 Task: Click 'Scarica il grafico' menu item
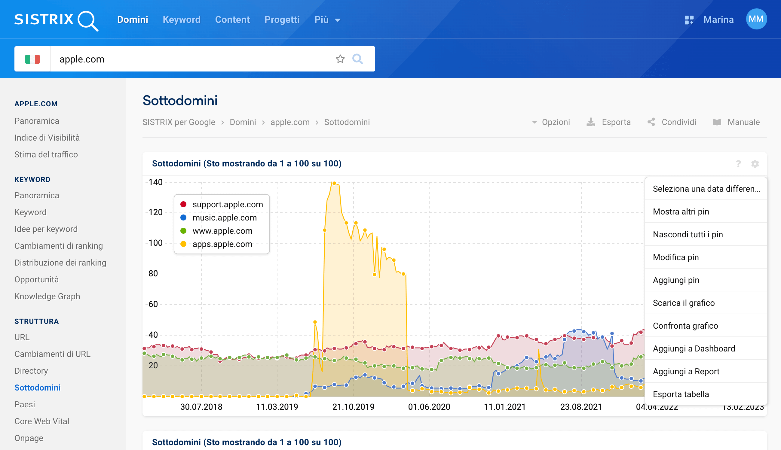click(x=685, y=303)
